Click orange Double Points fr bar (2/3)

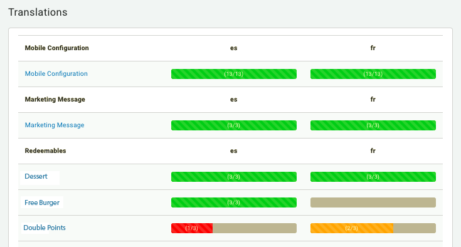(x=352, y=228)
